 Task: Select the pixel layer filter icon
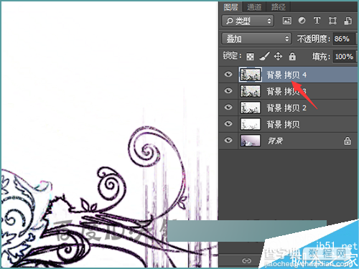pos(286,21)
